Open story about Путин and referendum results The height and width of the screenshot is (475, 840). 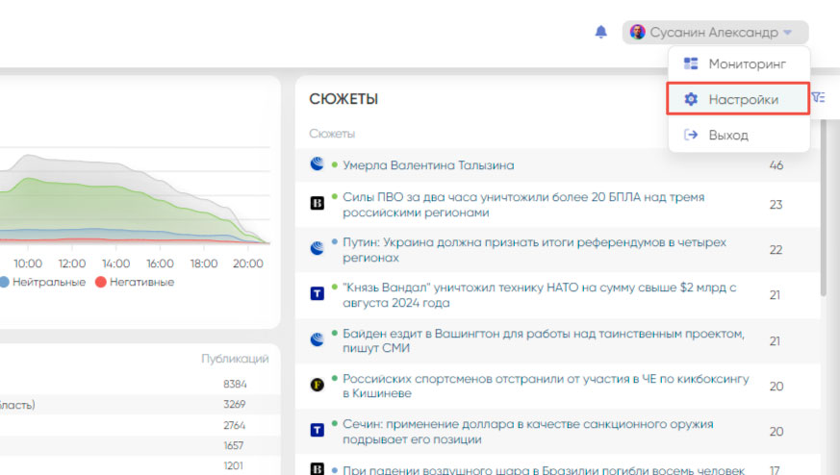534,250
